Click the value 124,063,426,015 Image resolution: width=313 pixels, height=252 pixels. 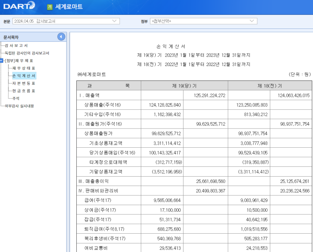tap(294, 95)
